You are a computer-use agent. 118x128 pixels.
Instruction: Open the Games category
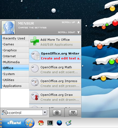15,44
